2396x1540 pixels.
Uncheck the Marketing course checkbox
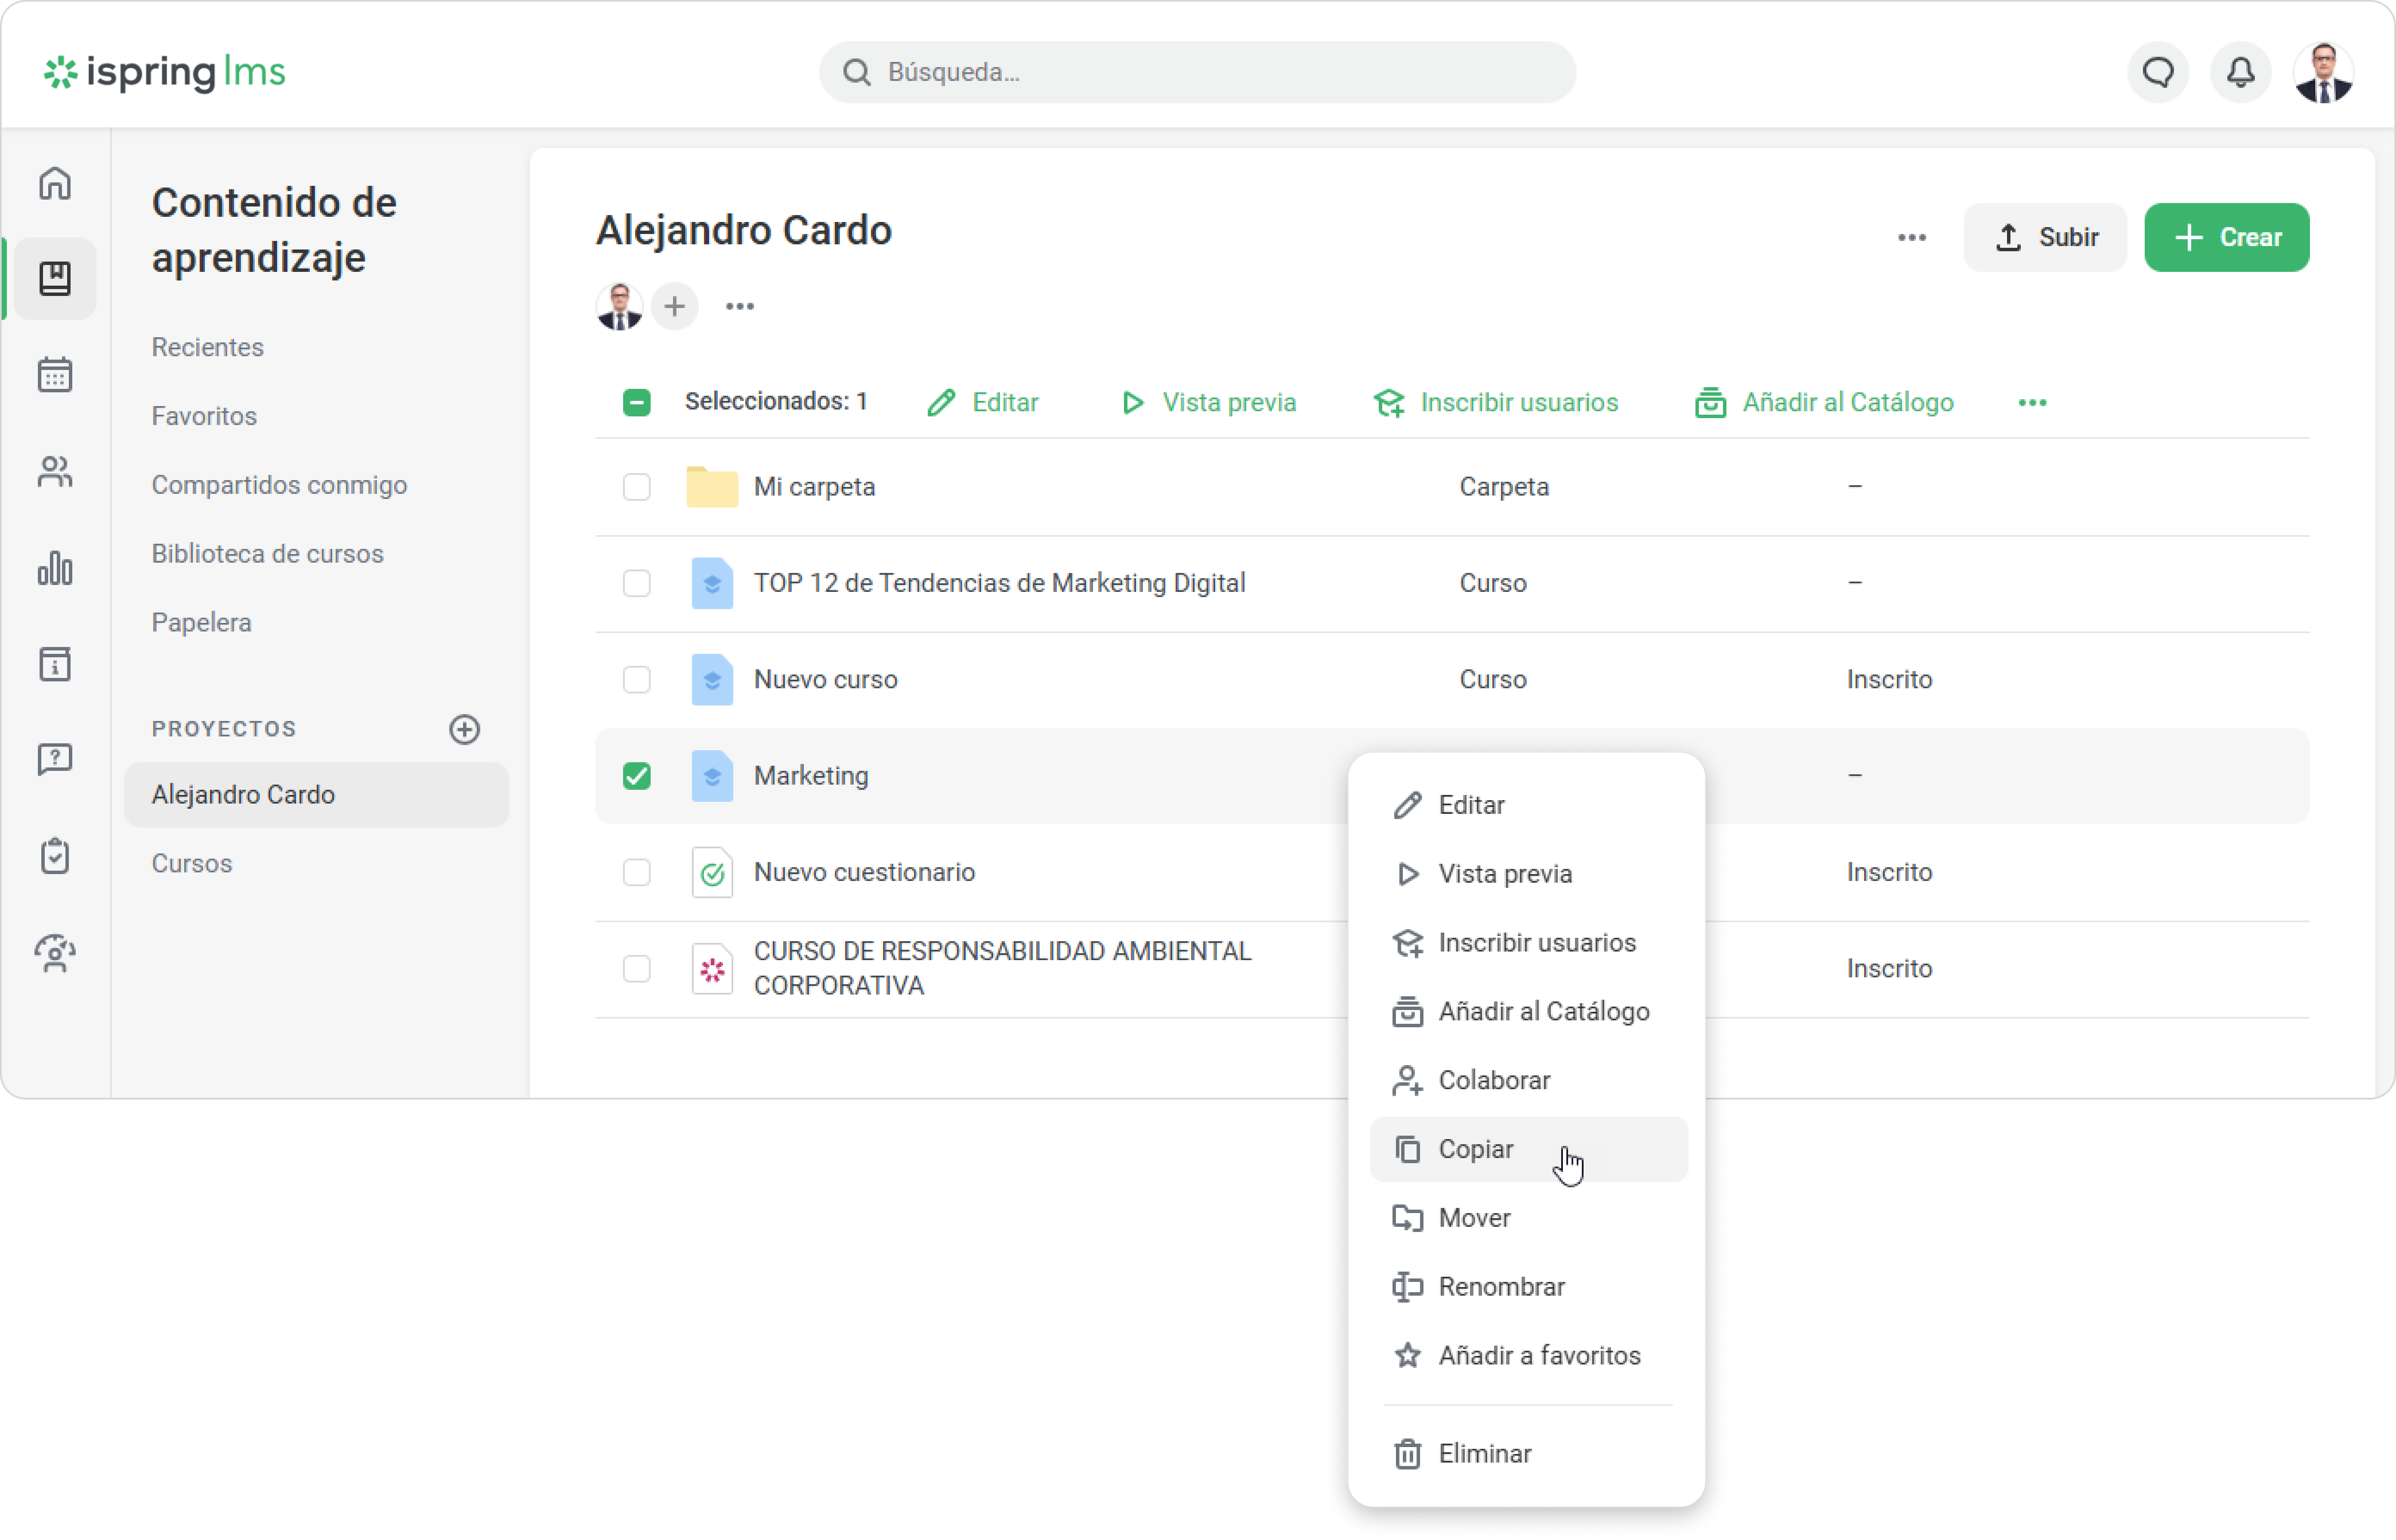click(x=636, y=776)
